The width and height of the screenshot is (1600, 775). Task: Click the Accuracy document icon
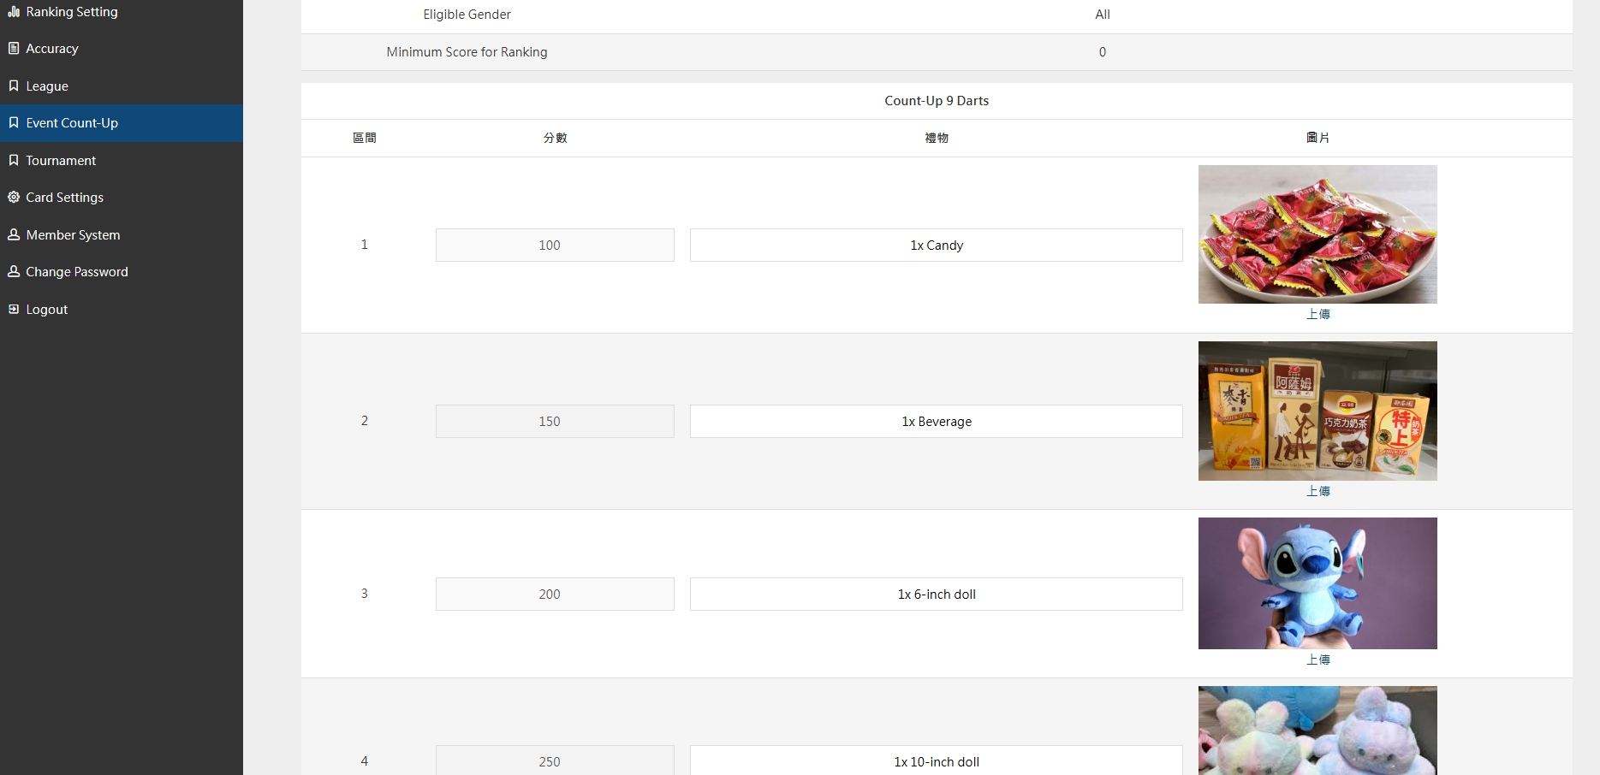pos(14,49)
